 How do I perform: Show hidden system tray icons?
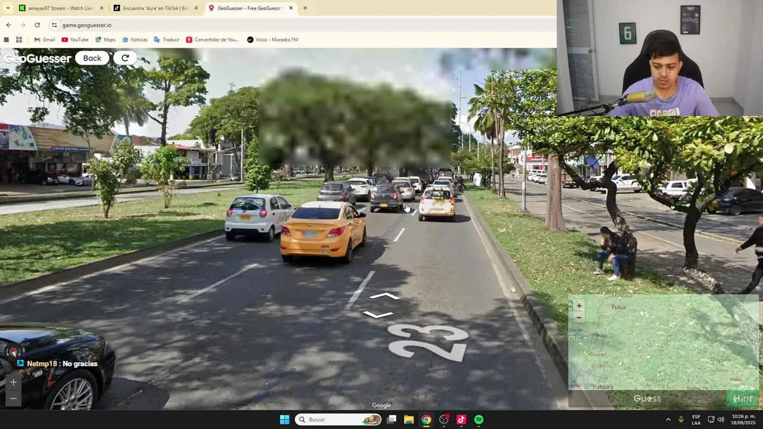668,419
